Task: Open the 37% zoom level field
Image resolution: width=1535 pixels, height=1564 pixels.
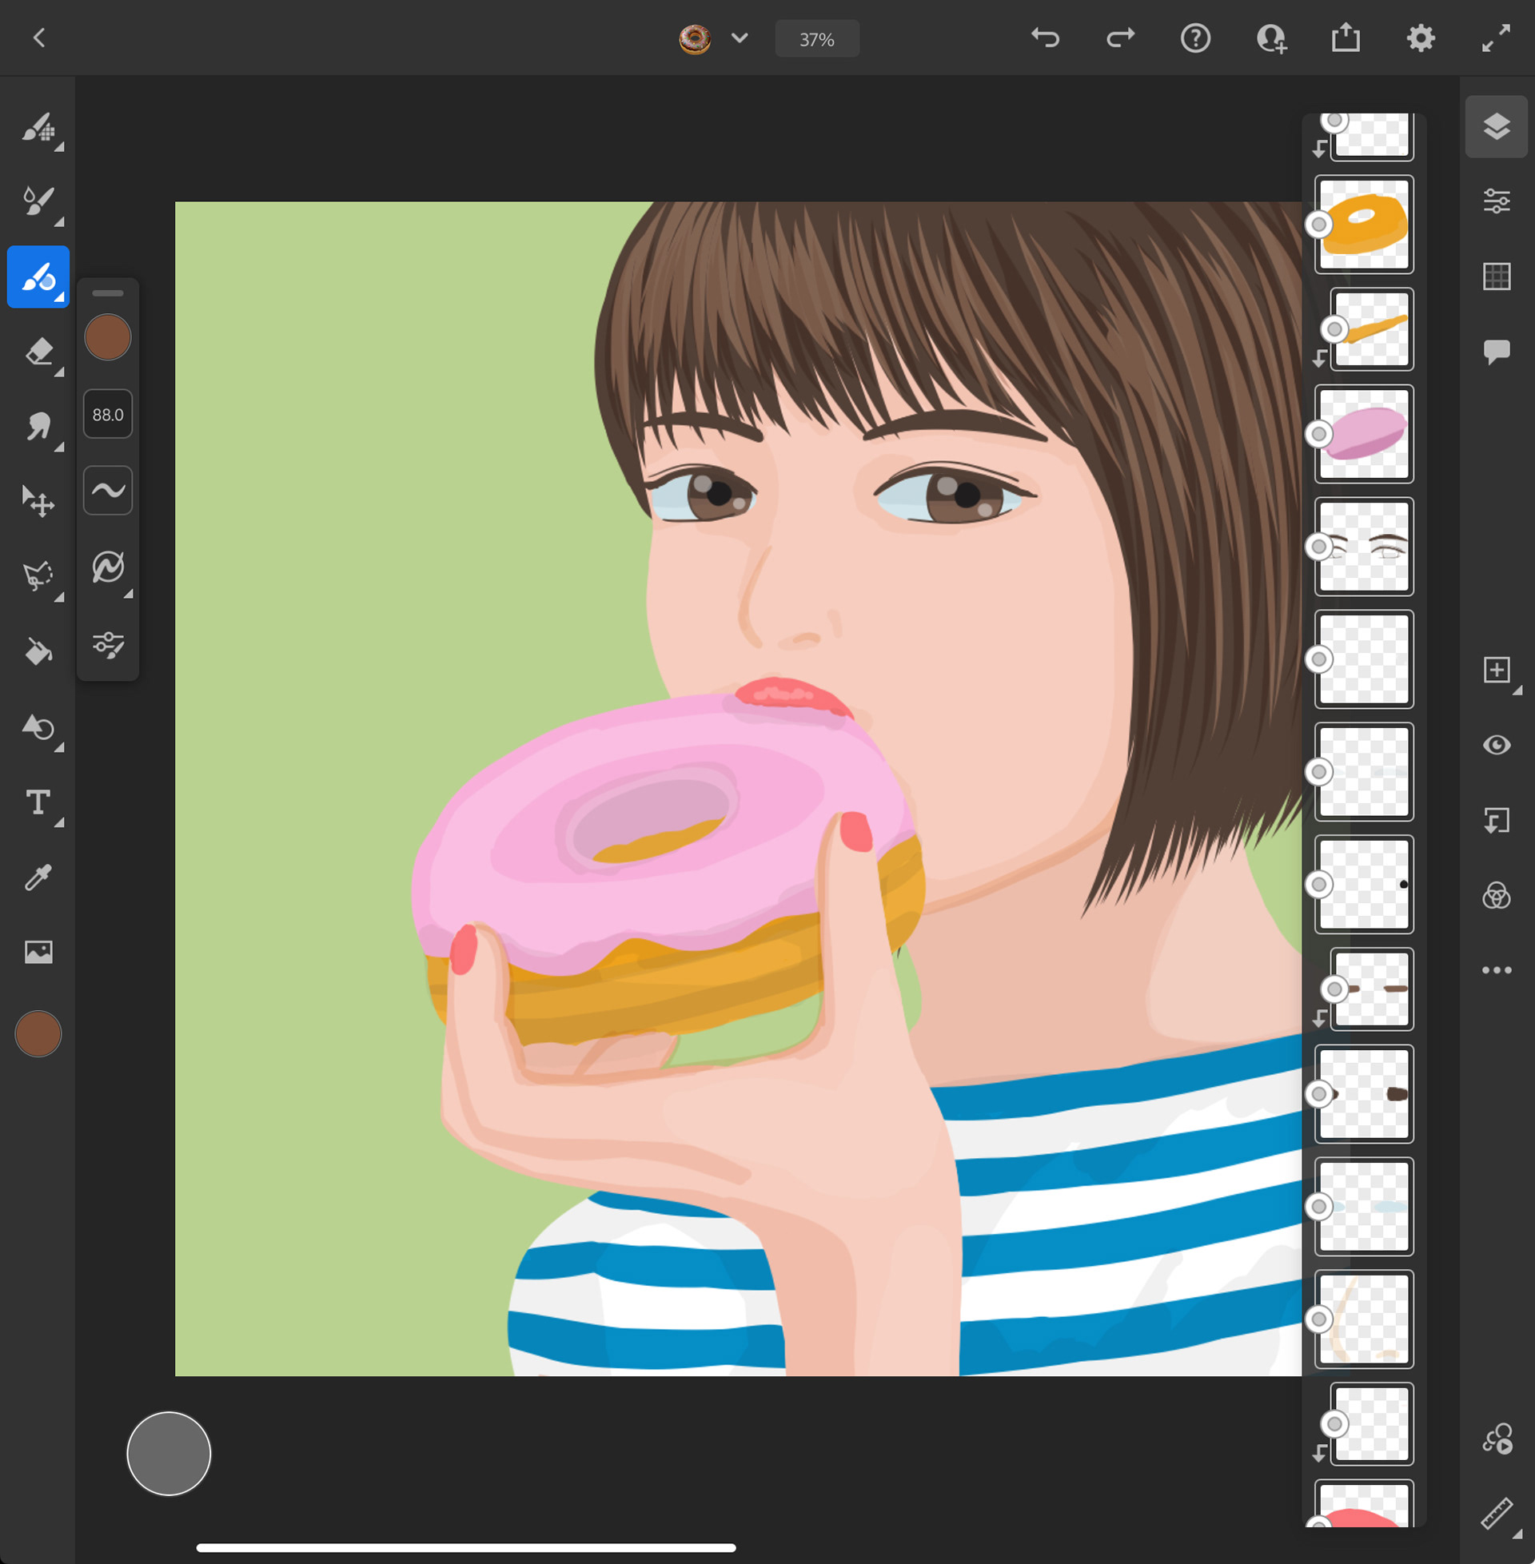Action: pyautogui.click(x=816, y=39)
